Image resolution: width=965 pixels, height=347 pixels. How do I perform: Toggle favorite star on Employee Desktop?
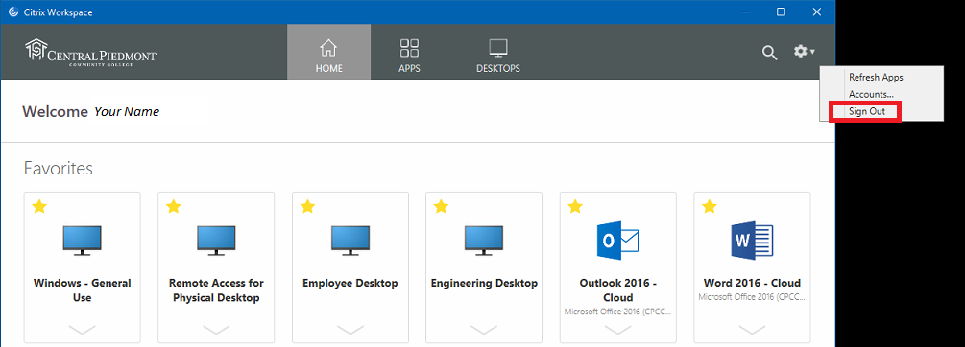point(307,207)
